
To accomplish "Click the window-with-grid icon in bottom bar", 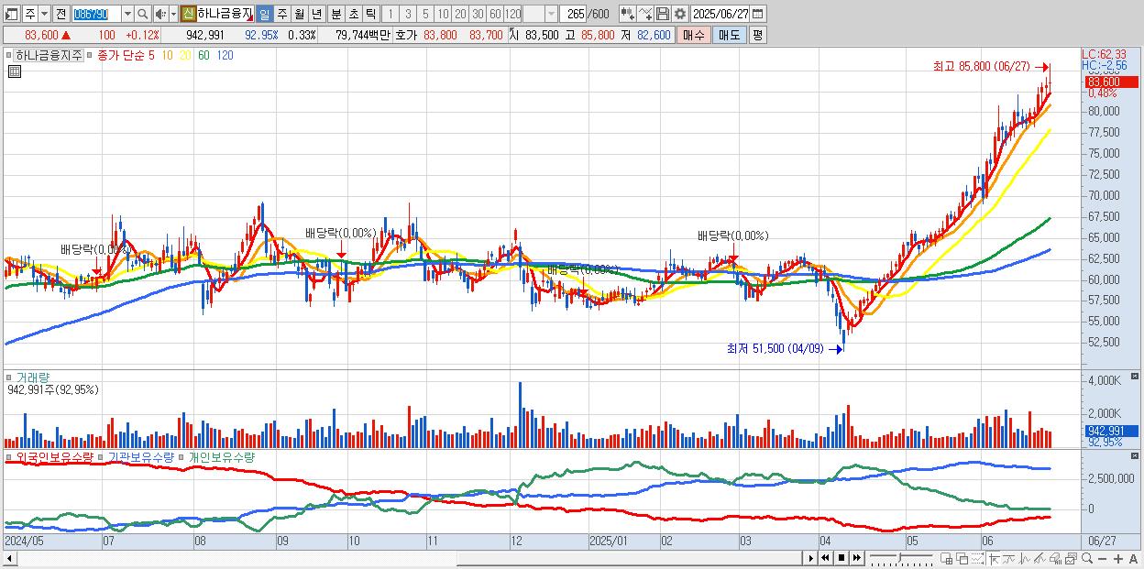I will tap(946, 558).
